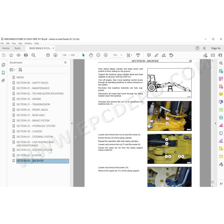Viewport: 224px width, 224px height.
Task: Open notifications bell icon
Action: [204, 48]
